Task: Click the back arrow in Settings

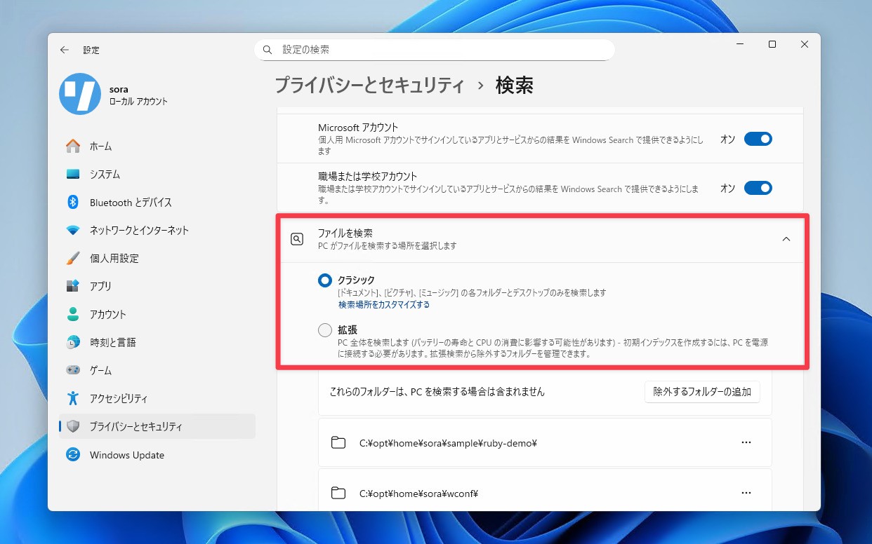Action: (x=65, y=50)
